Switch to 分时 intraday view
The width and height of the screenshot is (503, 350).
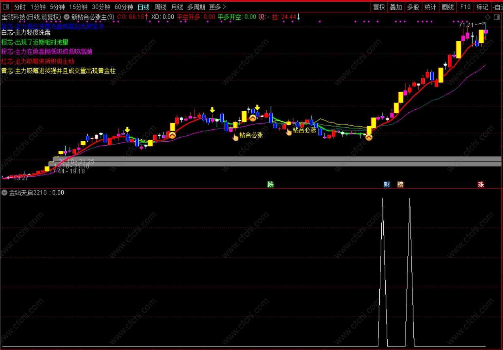coord(20,7)
